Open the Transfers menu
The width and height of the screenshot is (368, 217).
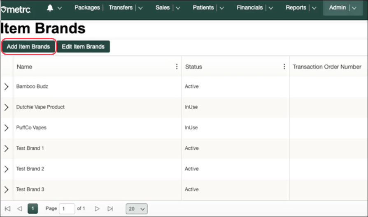point(121,7)
